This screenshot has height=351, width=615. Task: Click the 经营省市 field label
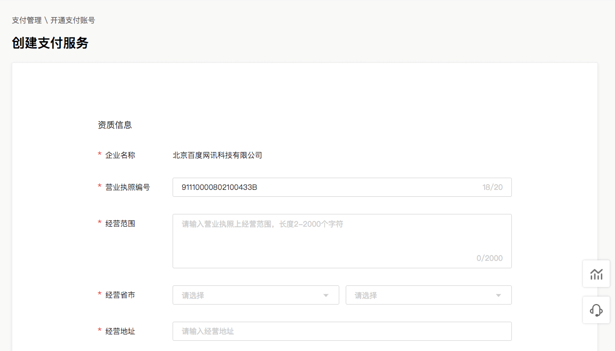click(x=120, y=294)
